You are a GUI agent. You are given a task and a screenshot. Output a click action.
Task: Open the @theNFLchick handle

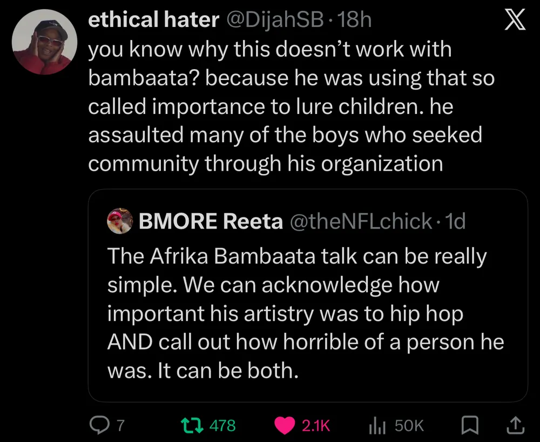[x=361, y=222]
